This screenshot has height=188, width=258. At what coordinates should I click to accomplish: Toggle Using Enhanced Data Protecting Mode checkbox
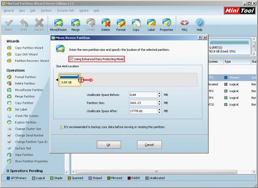coord(71,59)
